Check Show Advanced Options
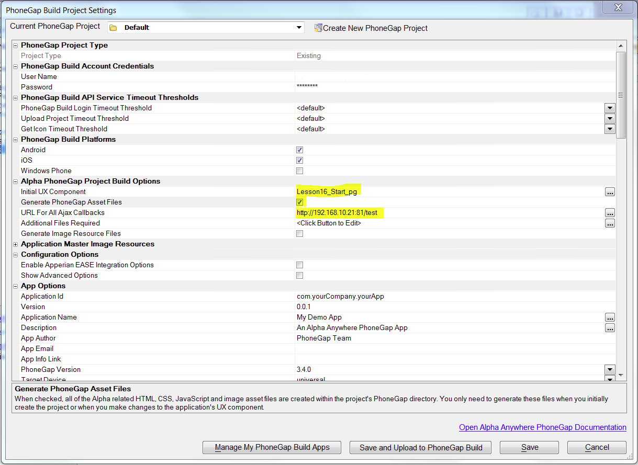Screen dimensions: 638x465 299,275
